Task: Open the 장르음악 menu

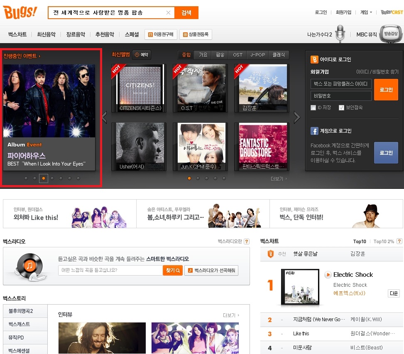Action: click(x=76, y=34)
